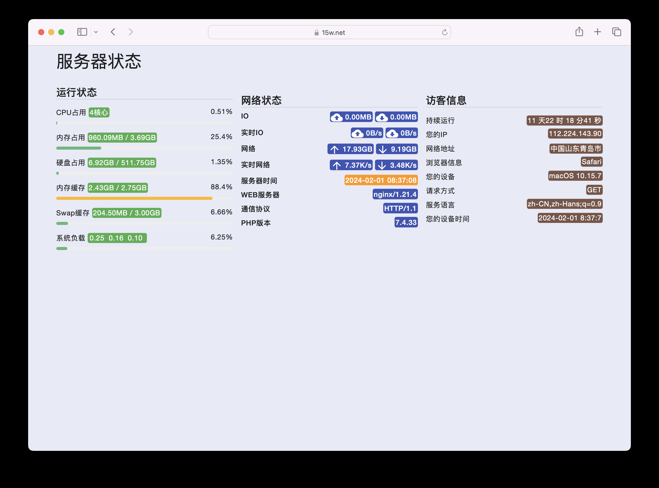Select the orange server time badge

pyautogui.click(x=381, y=180)
